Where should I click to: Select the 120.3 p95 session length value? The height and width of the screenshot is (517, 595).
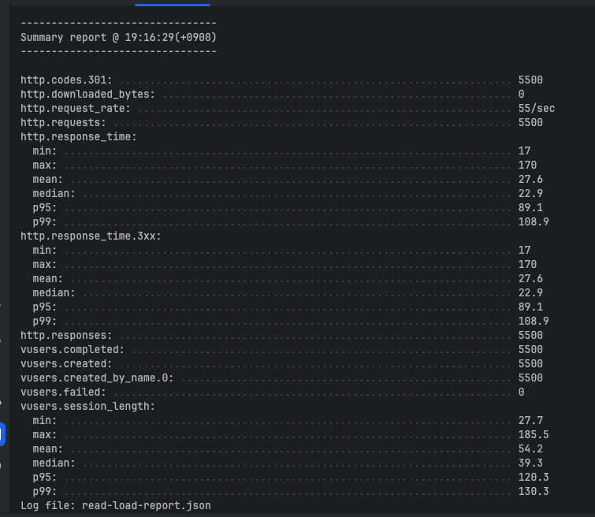pos(534,477)
